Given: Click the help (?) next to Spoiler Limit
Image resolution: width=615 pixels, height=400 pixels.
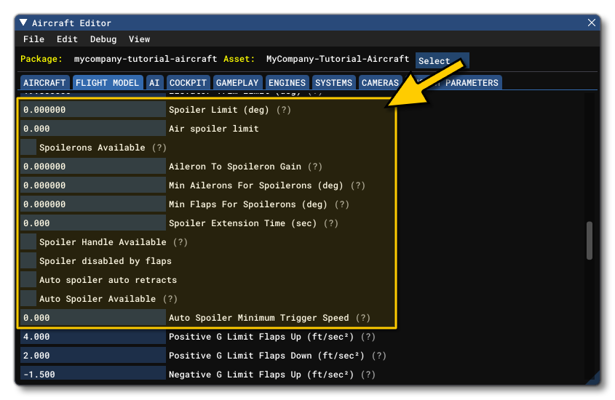Looking at the screenshot, I should click(283, 110).
